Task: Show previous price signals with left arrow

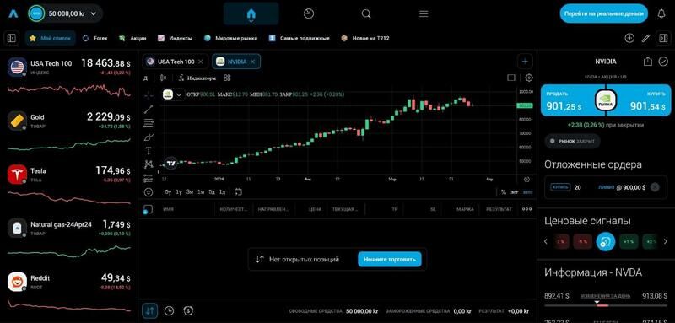Action: click(546, 241)
